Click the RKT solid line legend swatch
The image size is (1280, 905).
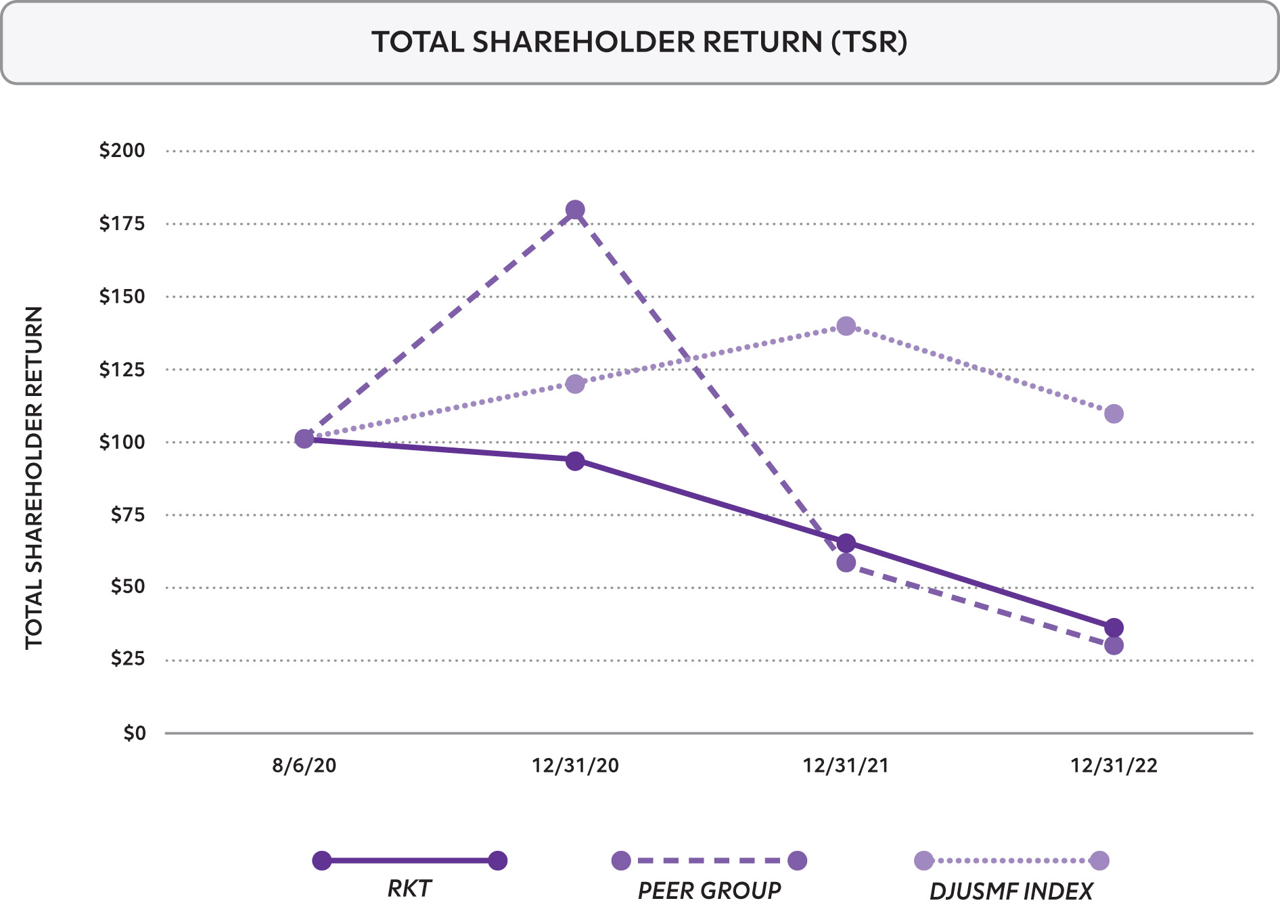[x=409, y=861]
